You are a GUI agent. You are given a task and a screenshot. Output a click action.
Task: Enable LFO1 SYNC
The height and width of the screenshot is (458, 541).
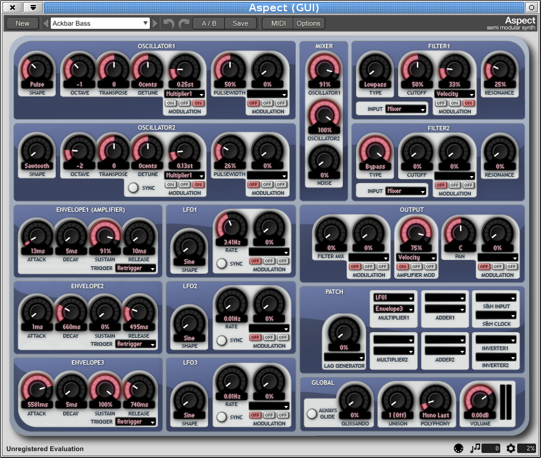click(x=221, y=264)
